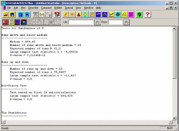Open the distribution curve icon on dark blue background
The height and width of the screenshot is (131, 179).
coord(105,15)
